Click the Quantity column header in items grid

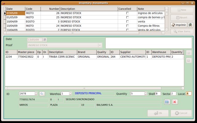point(177,52)
